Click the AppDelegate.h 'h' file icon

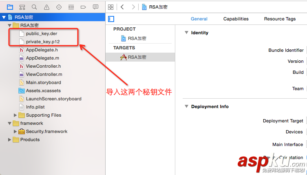pyautogui.click(x=22, y=50)
